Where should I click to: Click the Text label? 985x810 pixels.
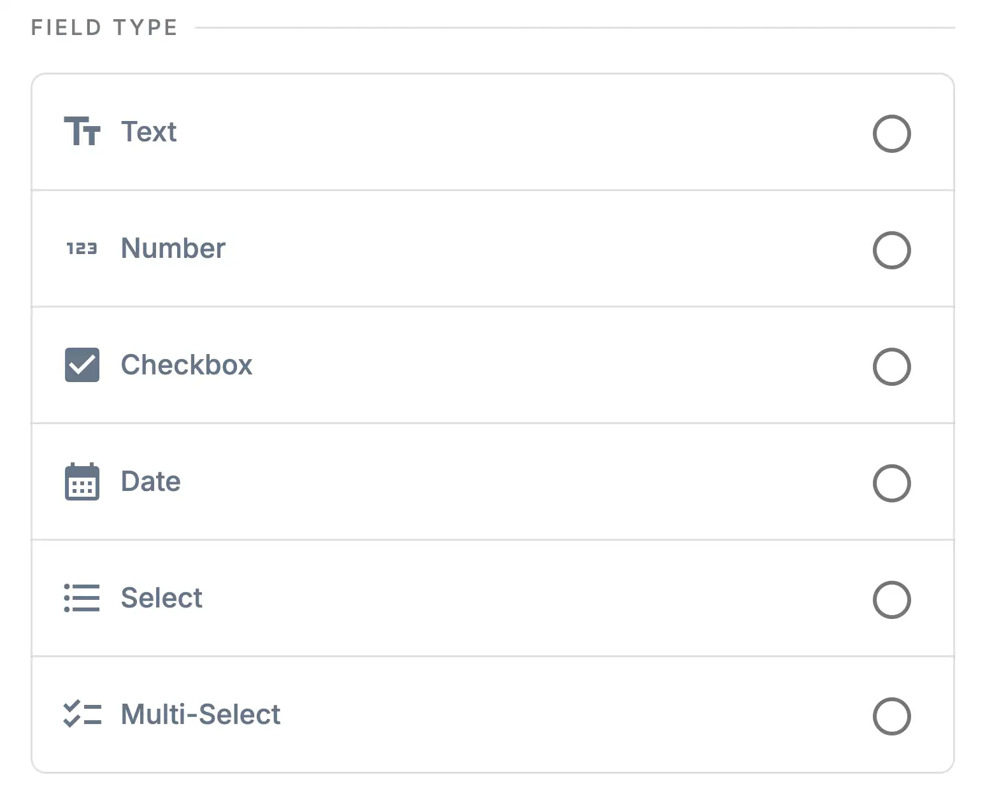coord(149,132)
